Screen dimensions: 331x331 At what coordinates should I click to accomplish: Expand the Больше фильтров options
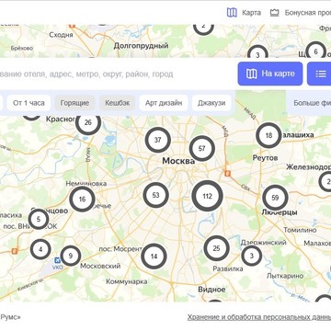tap(312, 103)
